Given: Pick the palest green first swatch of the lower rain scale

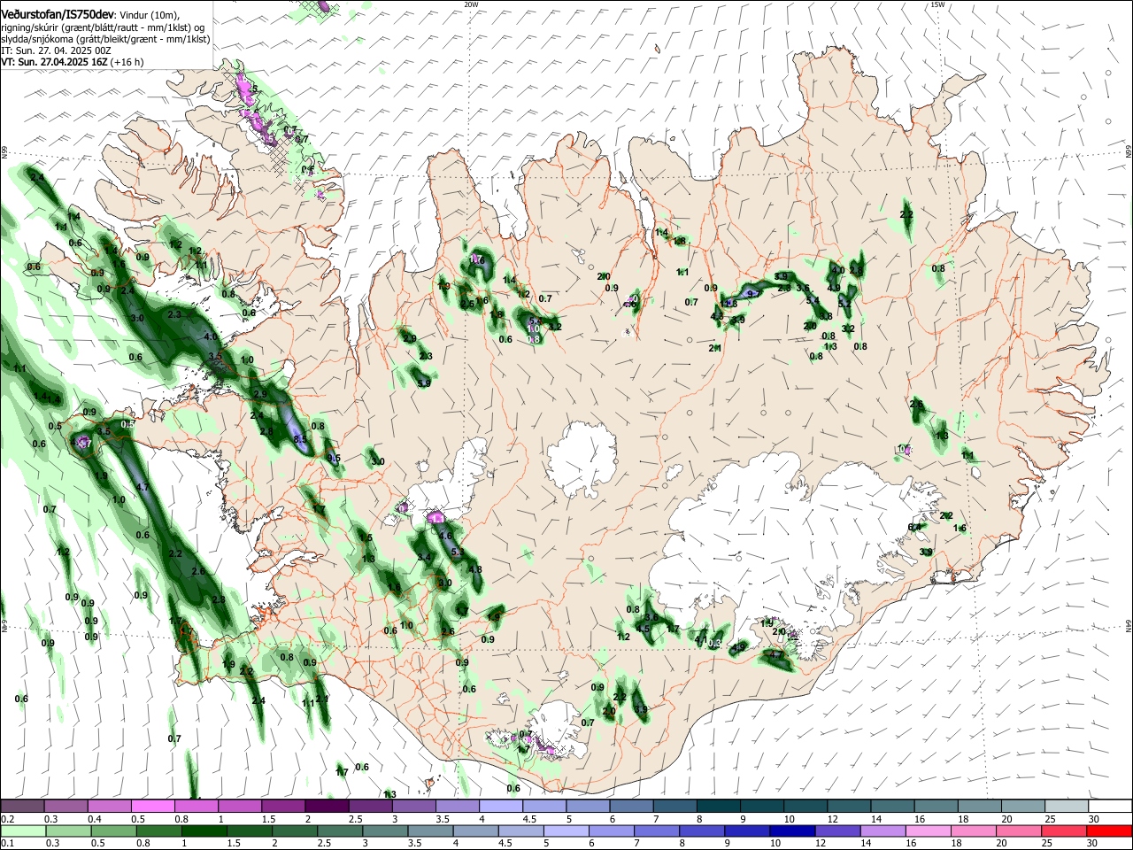Looking at the screenshot, I should click(23, 831).
